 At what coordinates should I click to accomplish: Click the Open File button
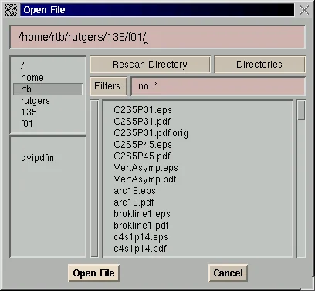click(93, 273)
